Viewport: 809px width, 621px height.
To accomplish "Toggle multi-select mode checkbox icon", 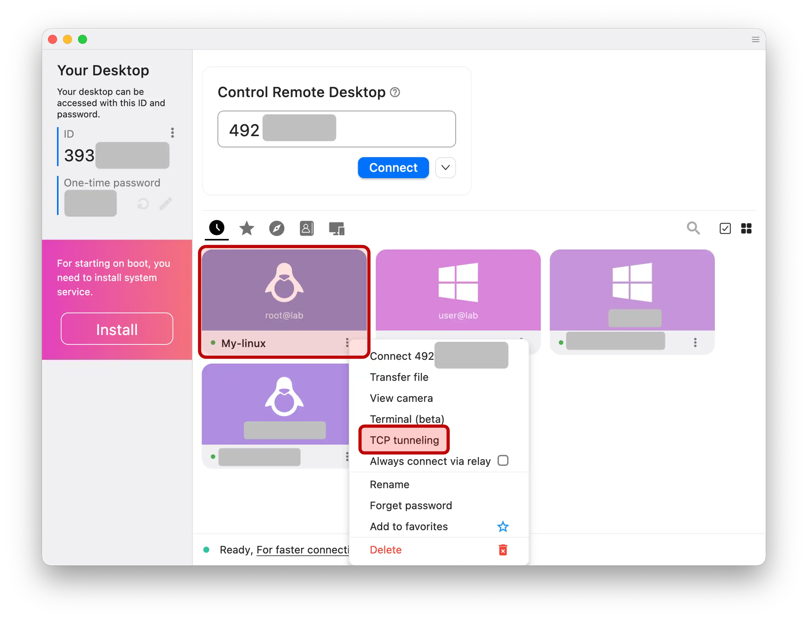I will click(725, 228).
